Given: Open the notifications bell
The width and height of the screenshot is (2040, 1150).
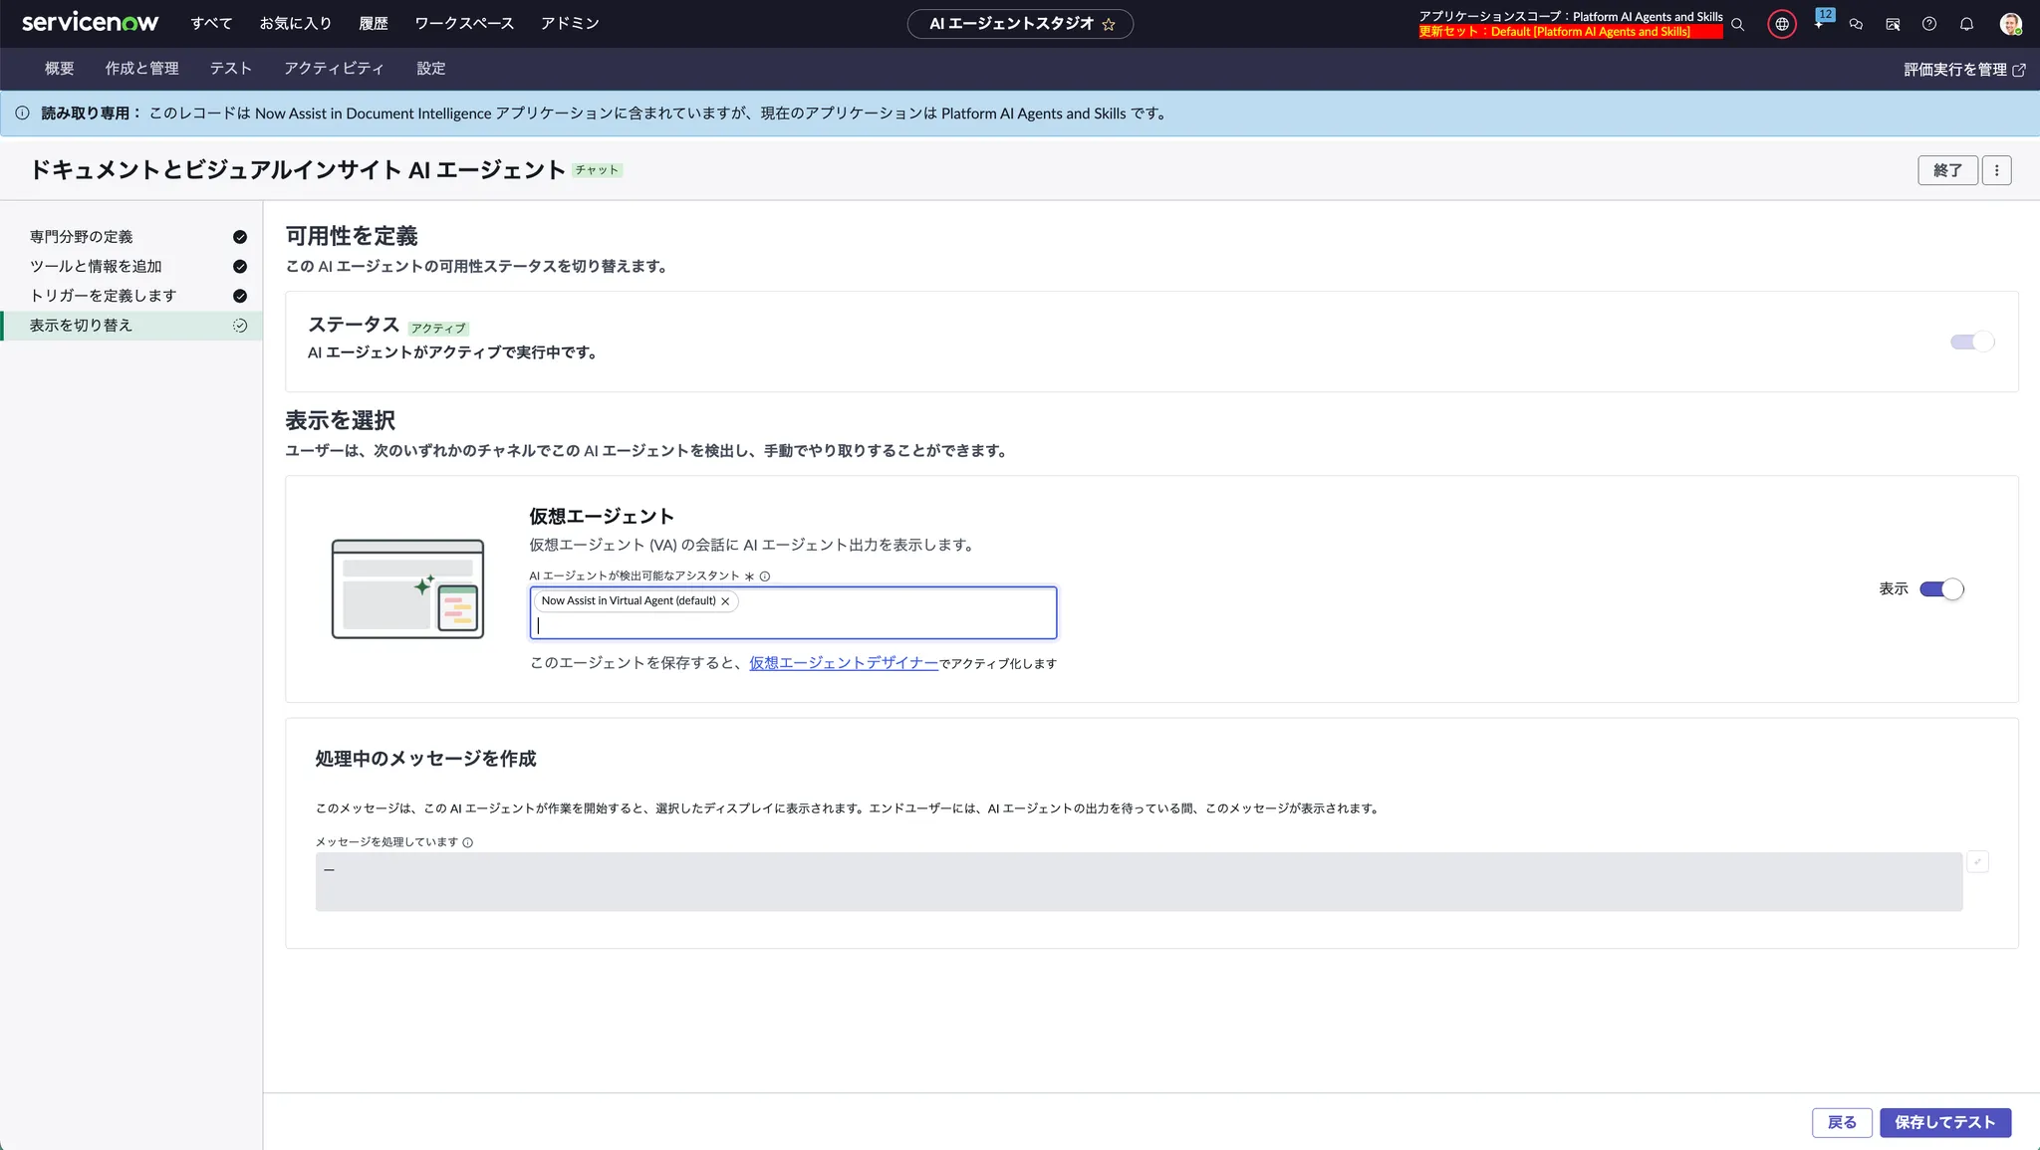Looking at the screenshot, I should 1966,24.
